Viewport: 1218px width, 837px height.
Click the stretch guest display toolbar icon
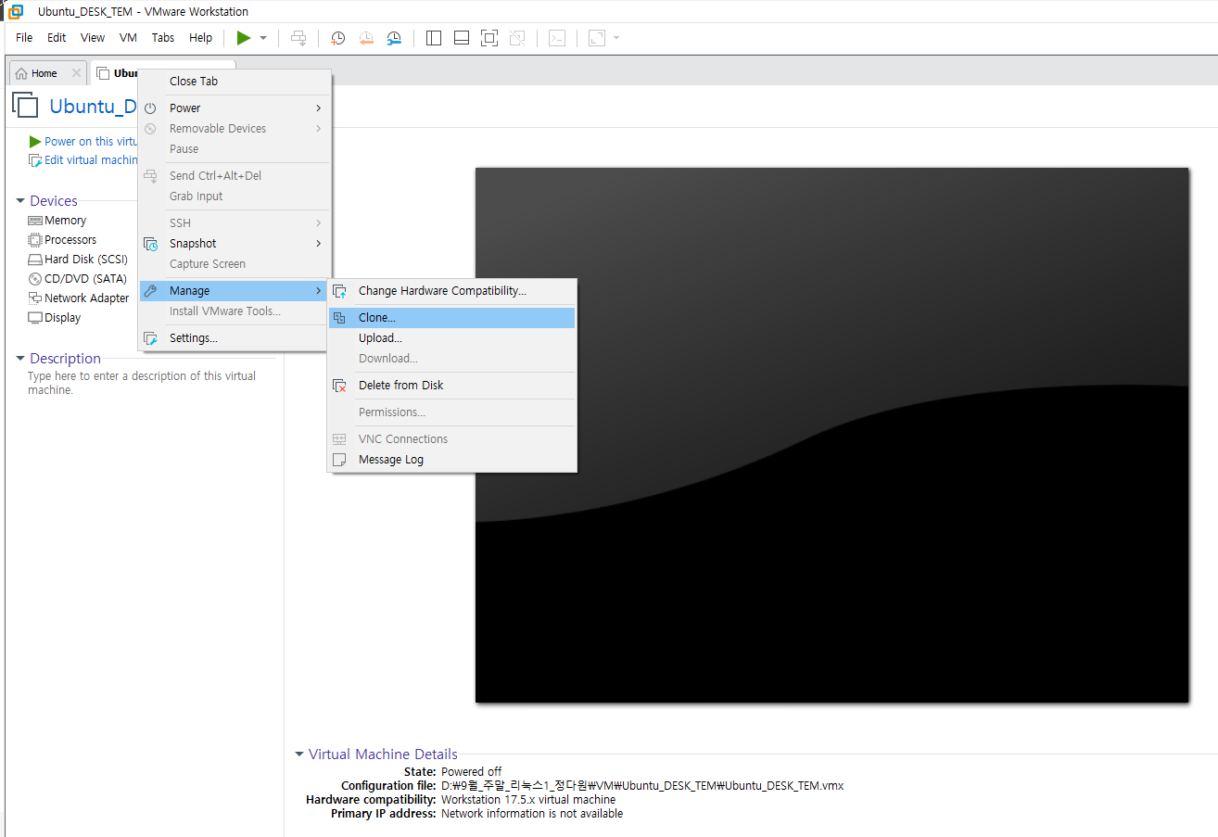pyautogui.click(x=597, y=38)
